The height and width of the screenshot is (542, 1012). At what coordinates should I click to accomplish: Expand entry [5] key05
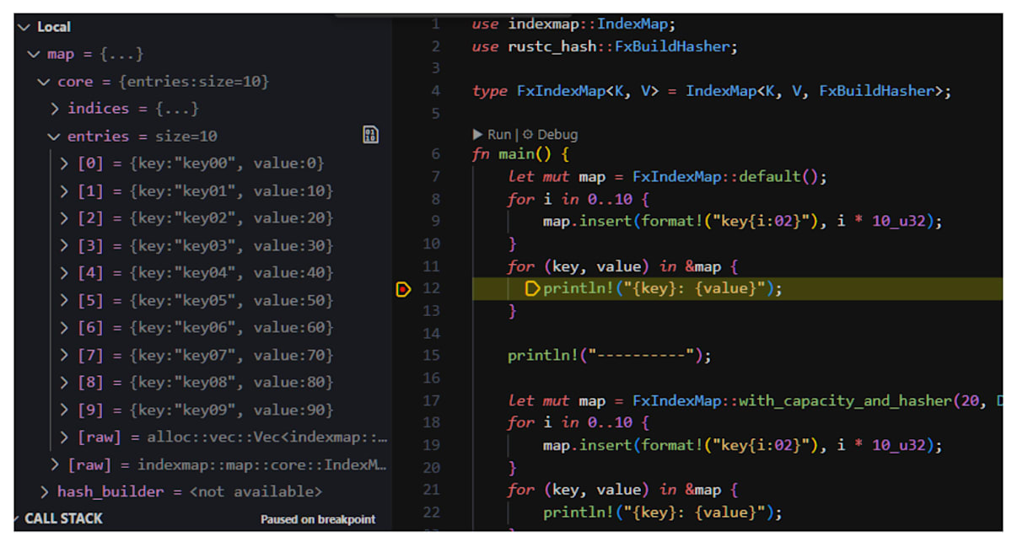tap(65, 301)
